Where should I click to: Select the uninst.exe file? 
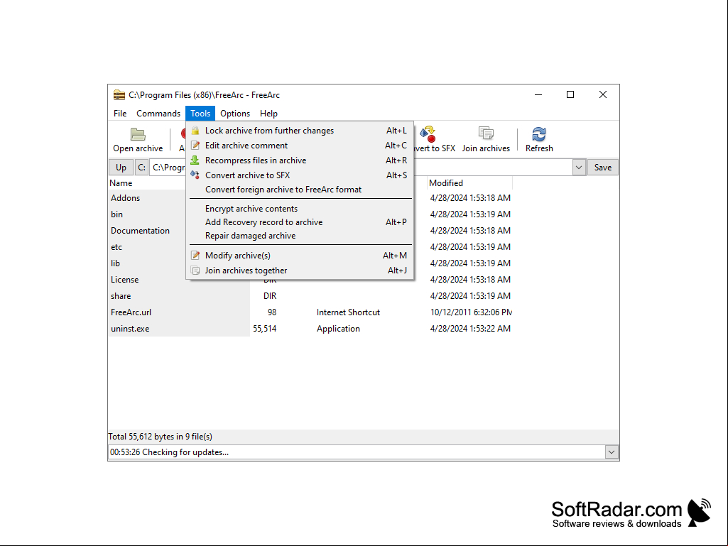(x=130, y=328)
